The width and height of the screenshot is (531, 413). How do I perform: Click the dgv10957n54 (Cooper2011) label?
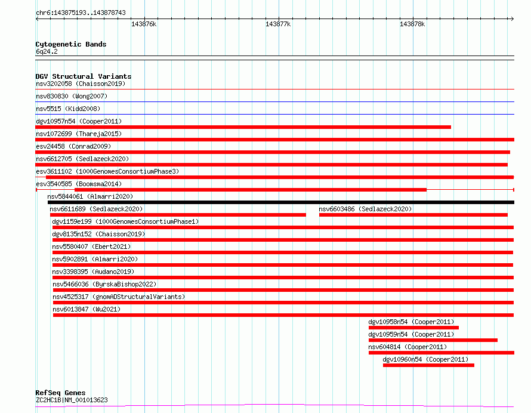(79, 121)
